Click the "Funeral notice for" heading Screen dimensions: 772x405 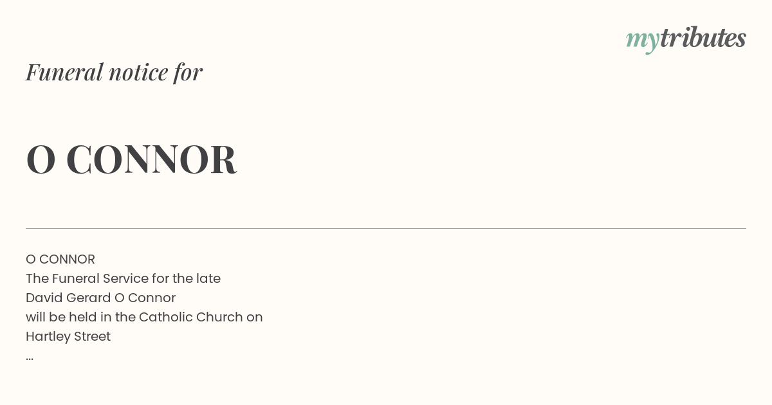[x=114, y=73]
